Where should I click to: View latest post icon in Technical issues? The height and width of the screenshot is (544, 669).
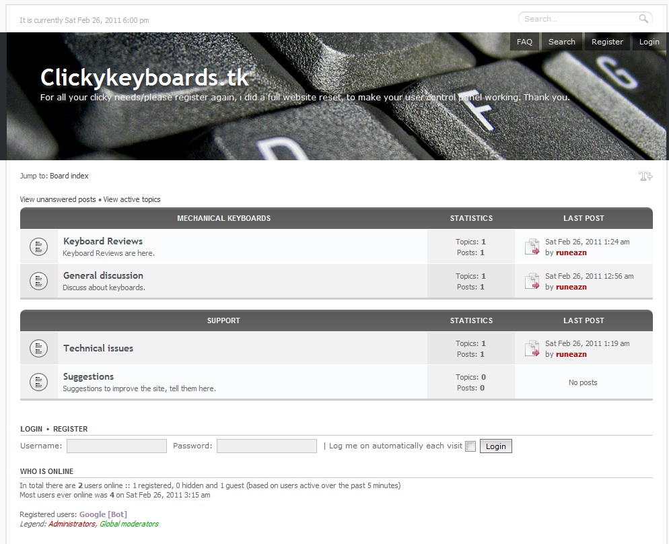pos(532,348)
